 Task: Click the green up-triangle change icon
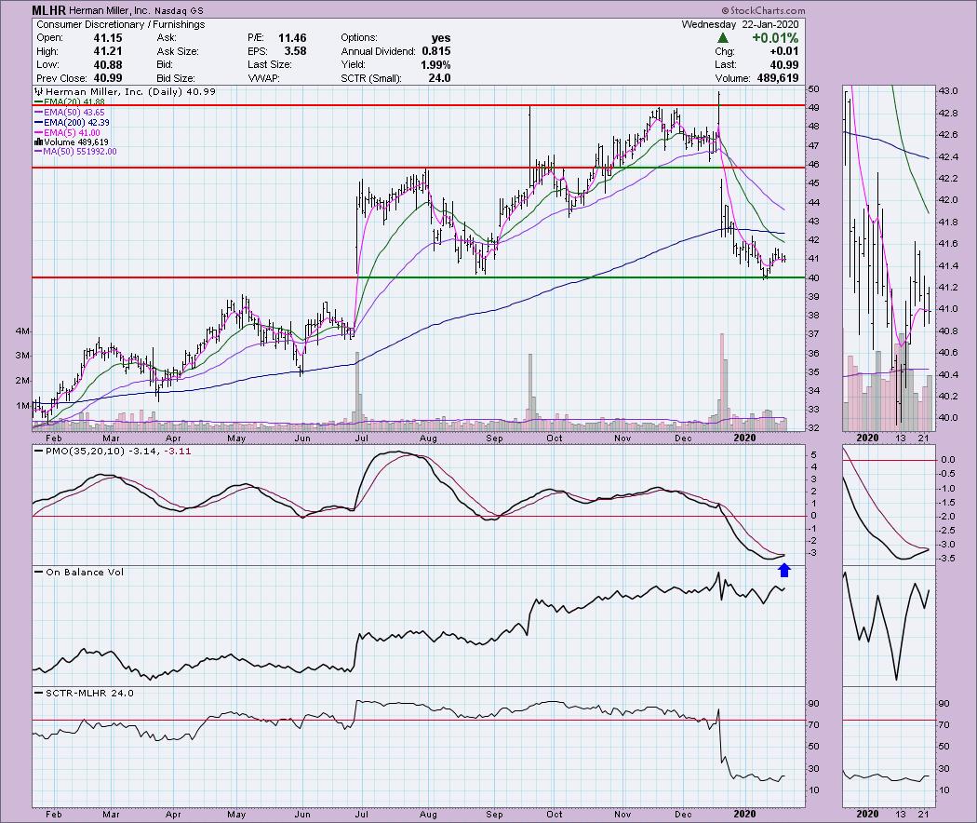723,38
